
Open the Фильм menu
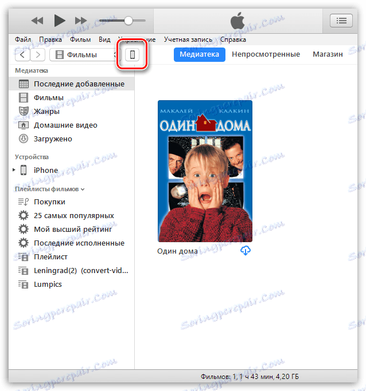tap(80, 40)
